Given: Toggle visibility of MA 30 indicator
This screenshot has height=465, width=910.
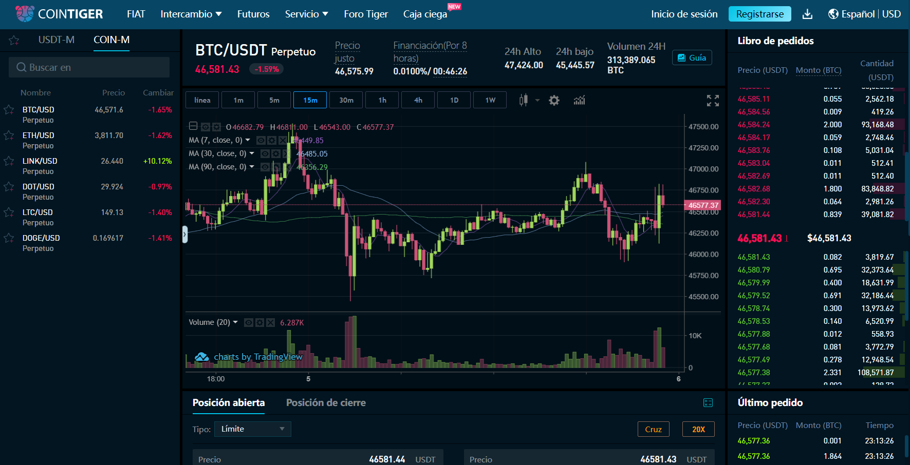Looking at the screenshot, I should pos(265,153).
